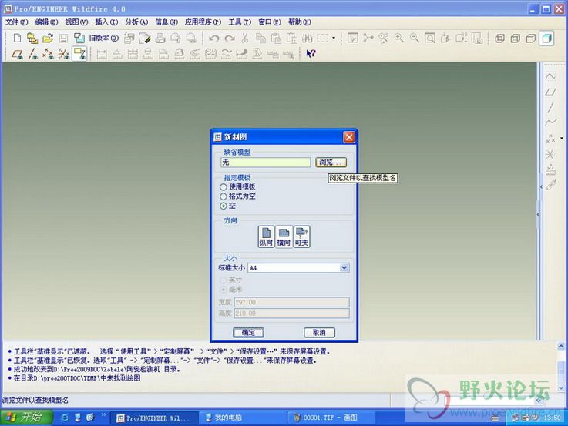Image resolution: width=568 pixels, height=426 pixels.
Task: Open the 视图 menu
Action: coord(76,22)
